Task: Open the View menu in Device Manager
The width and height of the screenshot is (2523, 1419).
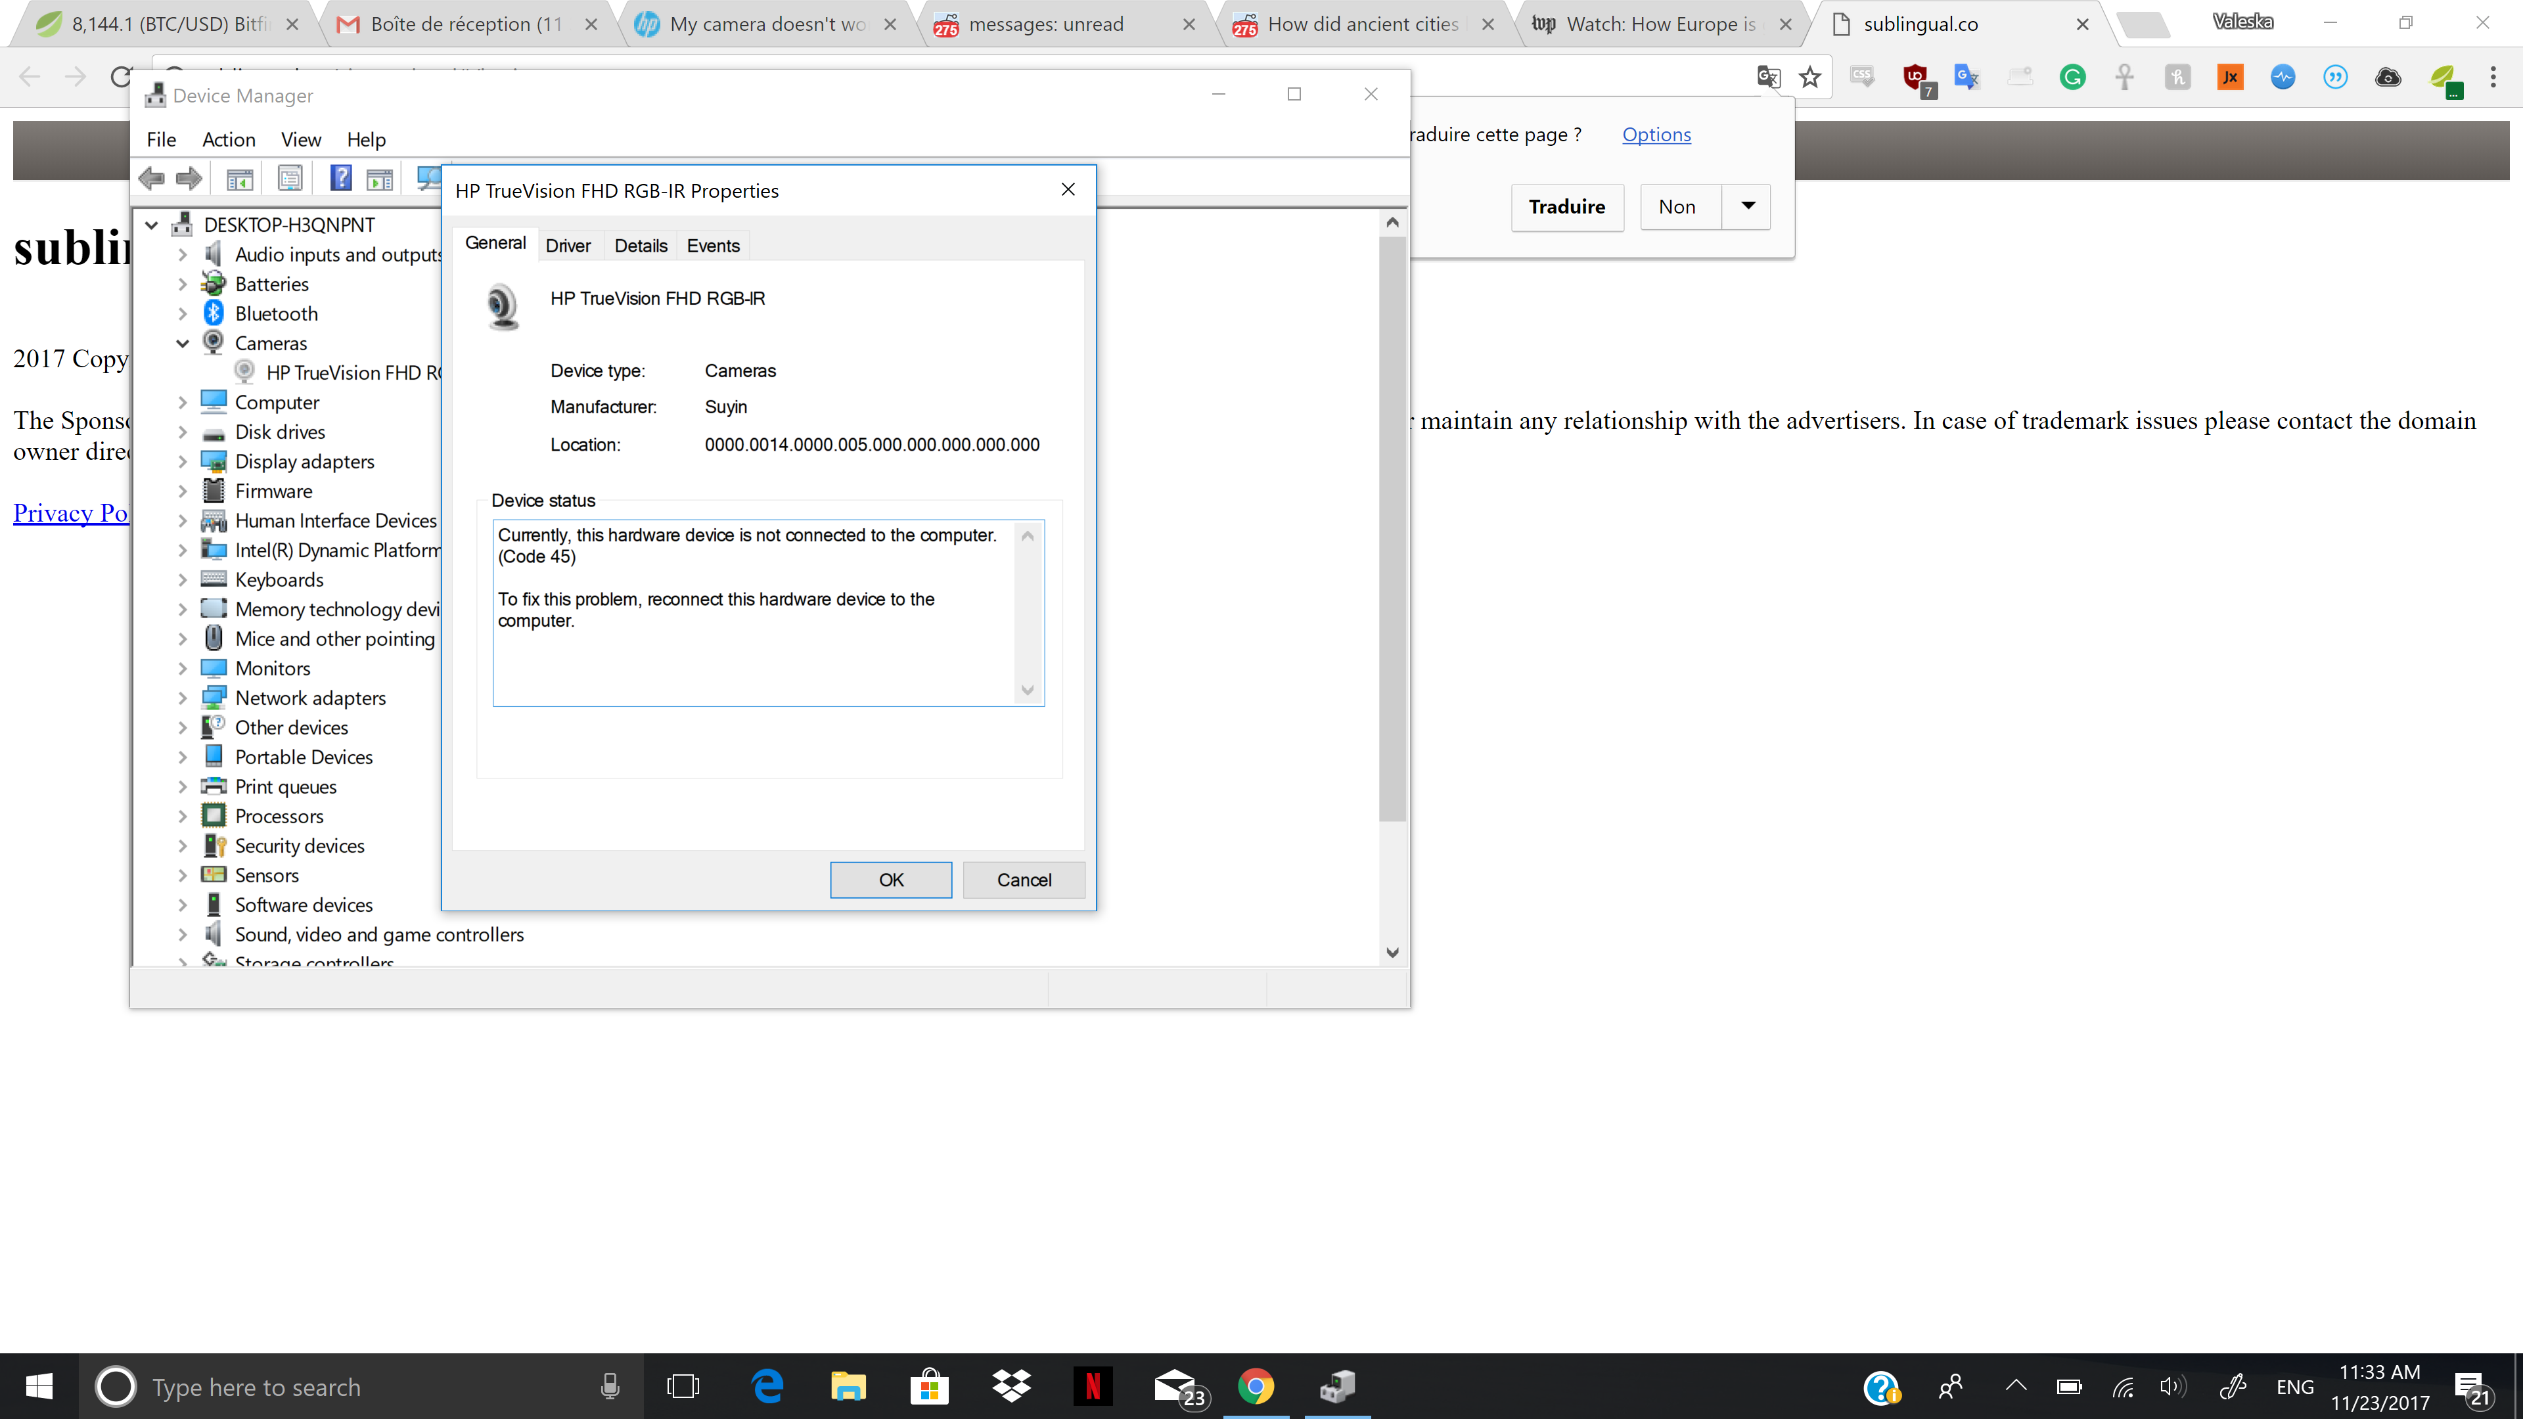Action: point(301,139)
